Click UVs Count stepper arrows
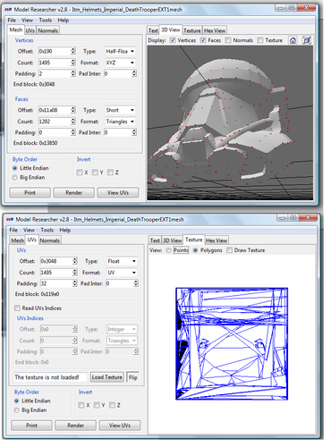This screenshot has width=331, height=447. pos(75,273)
